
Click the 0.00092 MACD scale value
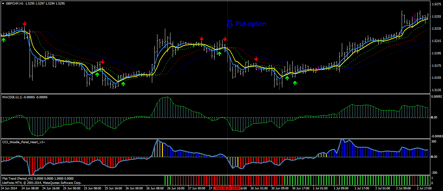(436, 97)
